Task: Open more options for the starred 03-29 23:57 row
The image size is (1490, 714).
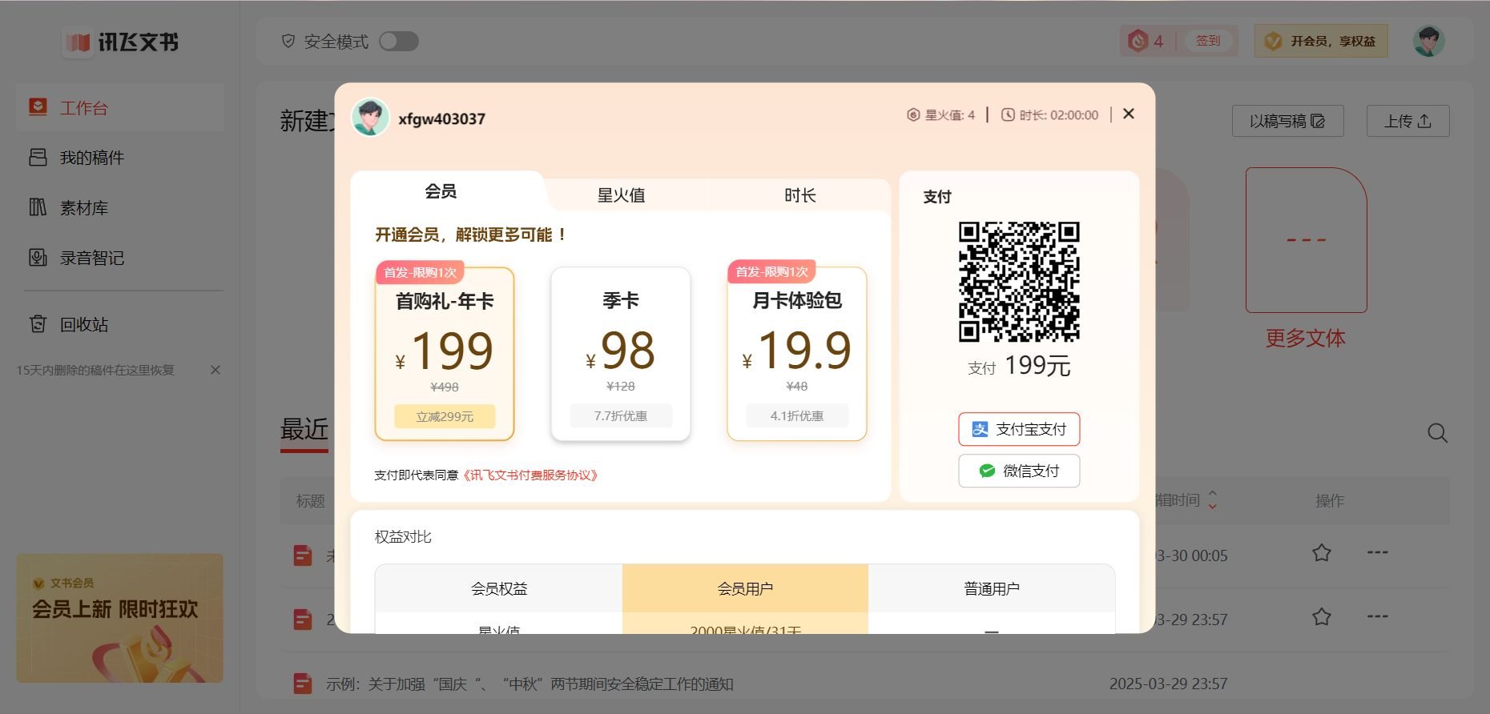Action: [x=1377, y=616]
